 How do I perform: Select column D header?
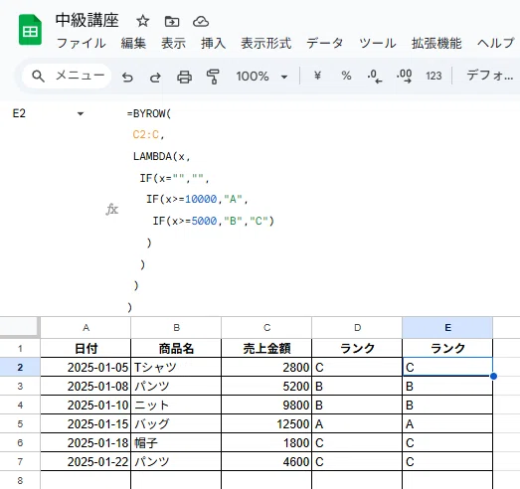click(357, 328)
